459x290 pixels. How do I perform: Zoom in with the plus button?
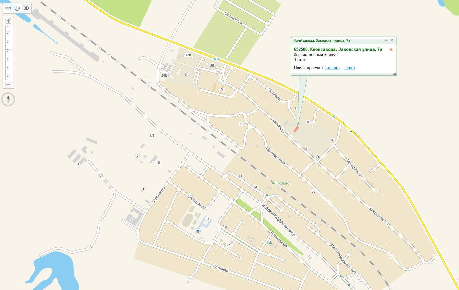8,21
